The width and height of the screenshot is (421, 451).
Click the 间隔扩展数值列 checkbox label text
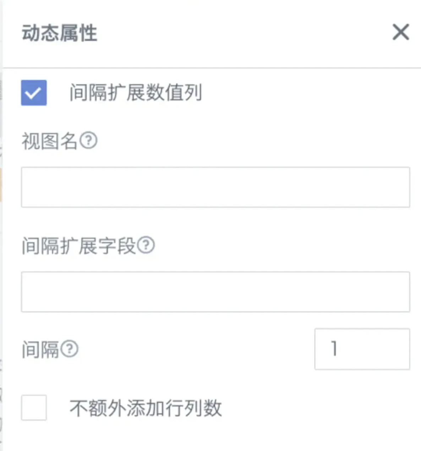coord(136,93)
